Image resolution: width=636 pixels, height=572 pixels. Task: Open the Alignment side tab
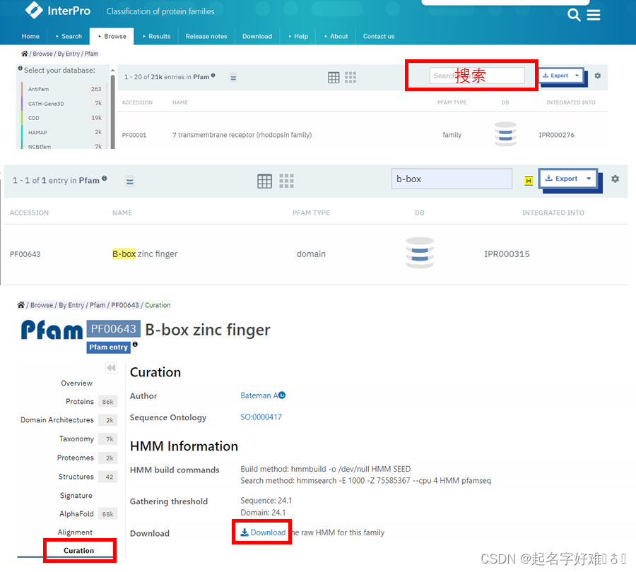[75, 532]
